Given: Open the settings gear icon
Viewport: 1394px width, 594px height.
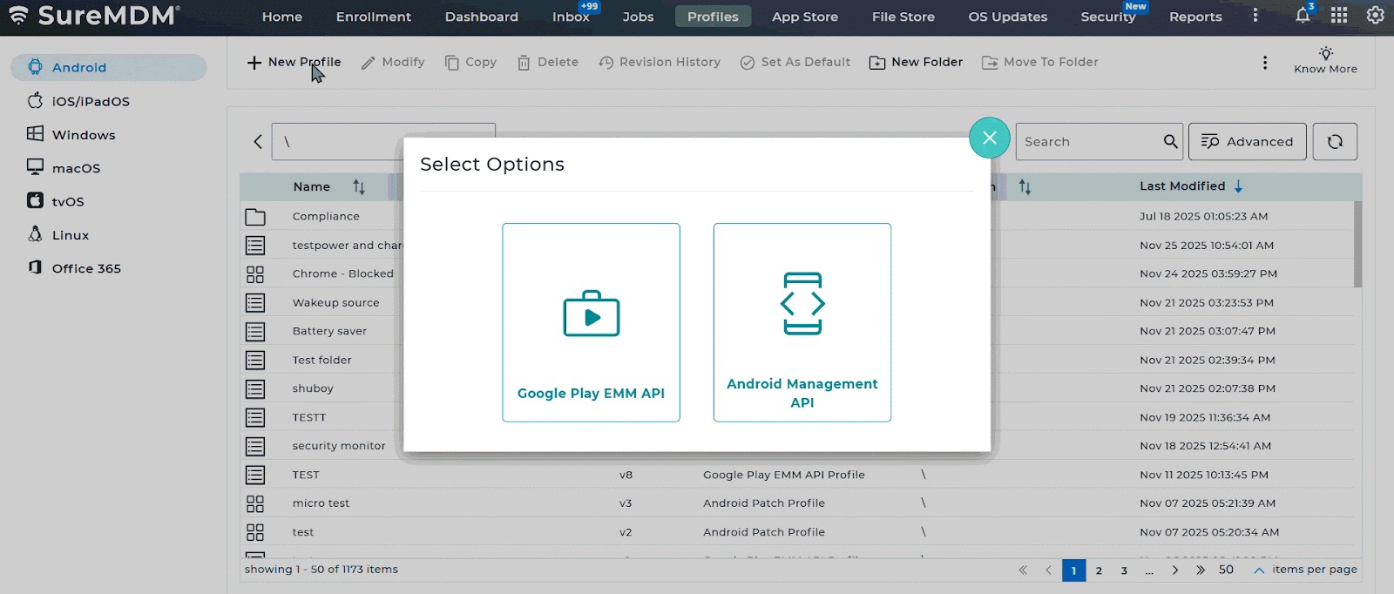Looking at the screenshot, I should coord(1375,16).
